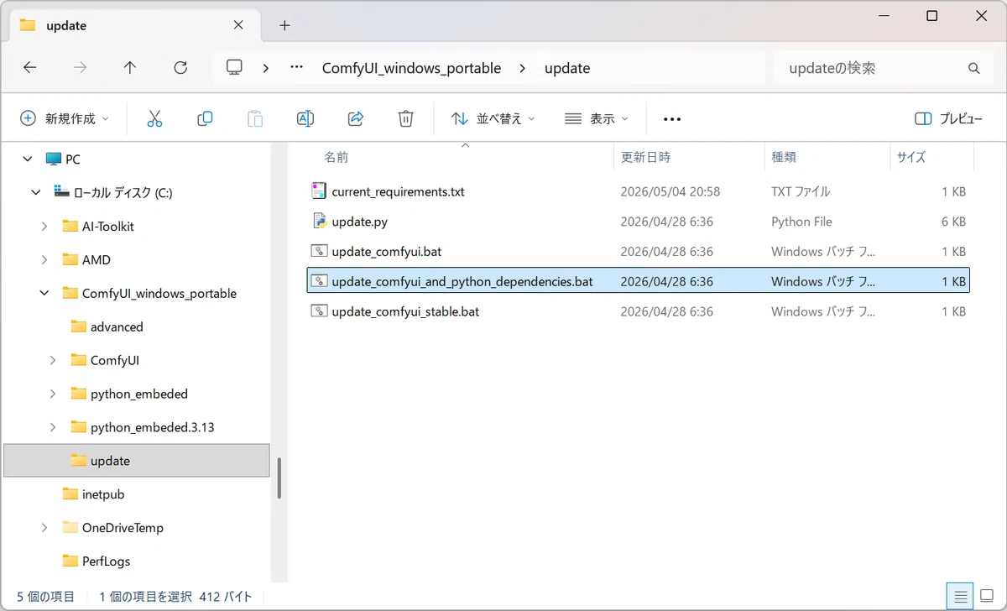The height and width of the screenshot is (611, 1007).
Task: Click the update tab title
Action: [x=66, y=25]
